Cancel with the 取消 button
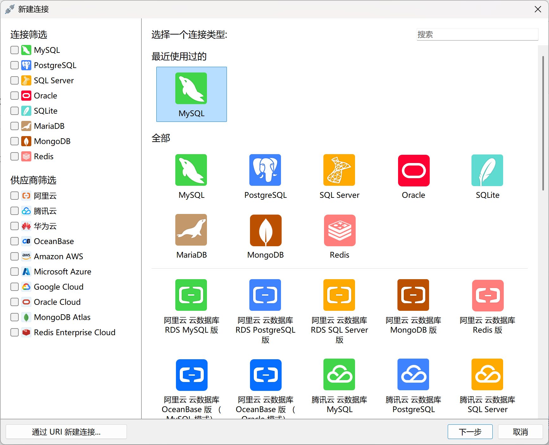Viewport: 549px width, 445px height. click(x=520, y=432)
